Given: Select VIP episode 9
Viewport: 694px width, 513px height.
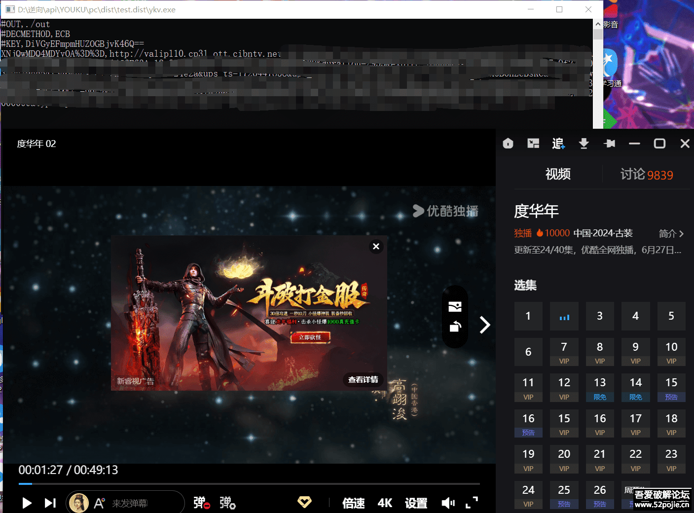Looking at the screenshot, I should point(636,352).
